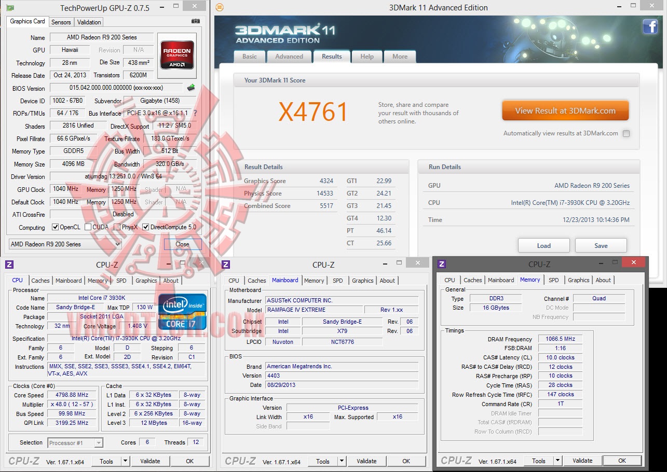This screenshot has width=667, height=472.
Task: Open Memory tab in the CPU-Z Mainboard window
Action: tap(314, 281)
